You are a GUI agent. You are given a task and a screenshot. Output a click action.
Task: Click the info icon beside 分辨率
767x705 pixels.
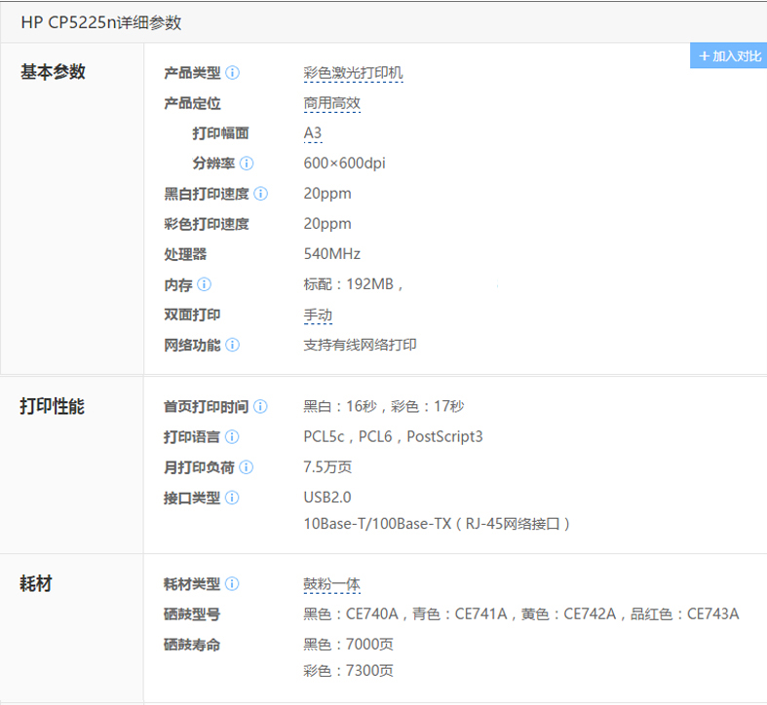247,164
